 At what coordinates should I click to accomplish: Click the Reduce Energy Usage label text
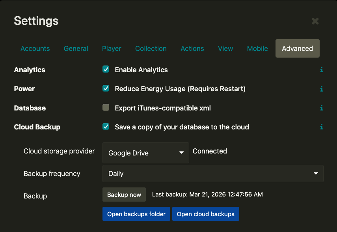(180, 89)
